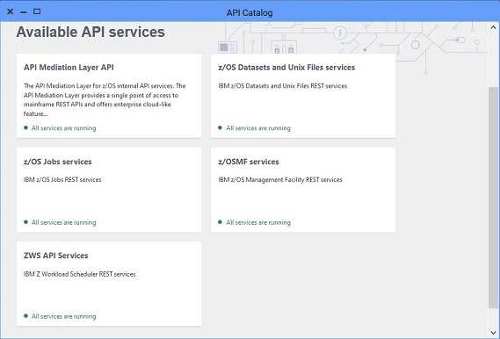Open the API Mediation Layer API tile
500x339 pixels.
coord(109,96)
